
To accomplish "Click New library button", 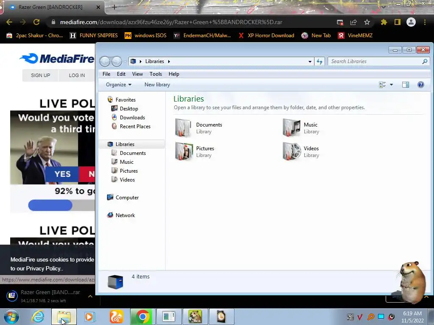I will pyautogui.click(x=157, y=85).
